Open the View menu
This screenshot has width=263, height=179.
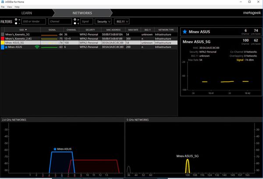[10, 7]
